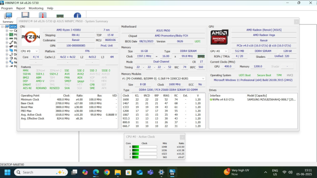The image size is (317, 178).
Task: Click the DDR4-3200 / PC4-25600 type field
Action: click(168, 90)
